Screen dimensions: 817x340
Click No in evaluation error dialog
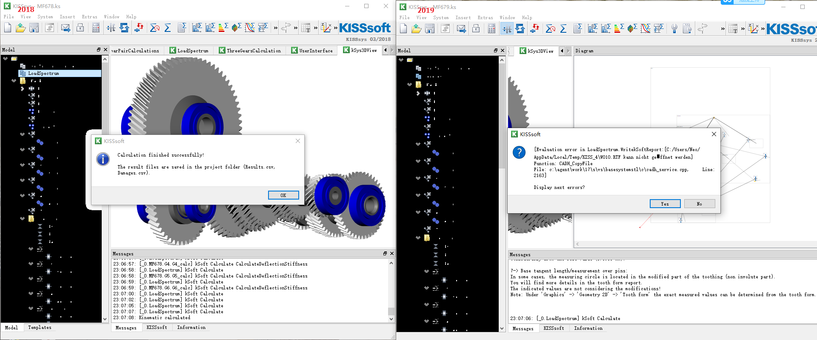[700, 204]
